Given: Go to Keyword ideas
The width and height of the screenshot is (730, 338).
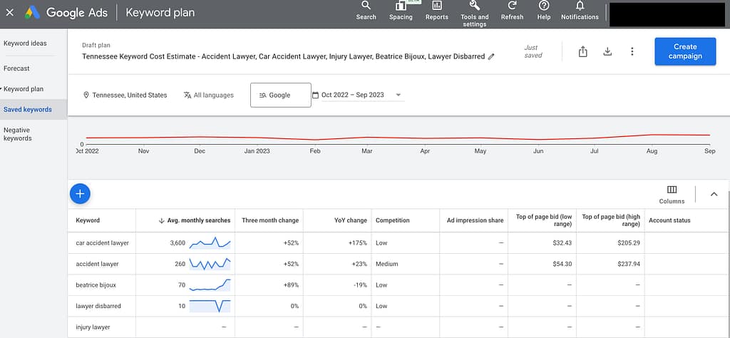Looking at the screenshot, I should click(x=25, y=43).
